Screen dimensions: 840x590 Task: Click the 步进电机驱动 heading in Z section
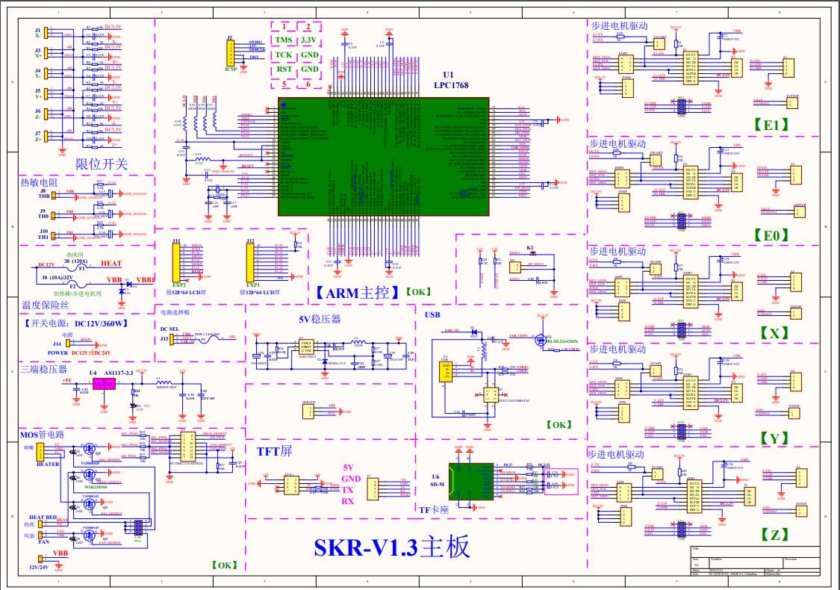point(615,454)
